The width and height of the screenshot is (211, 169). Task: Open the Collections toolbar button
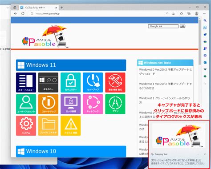[x=189, y=14]
